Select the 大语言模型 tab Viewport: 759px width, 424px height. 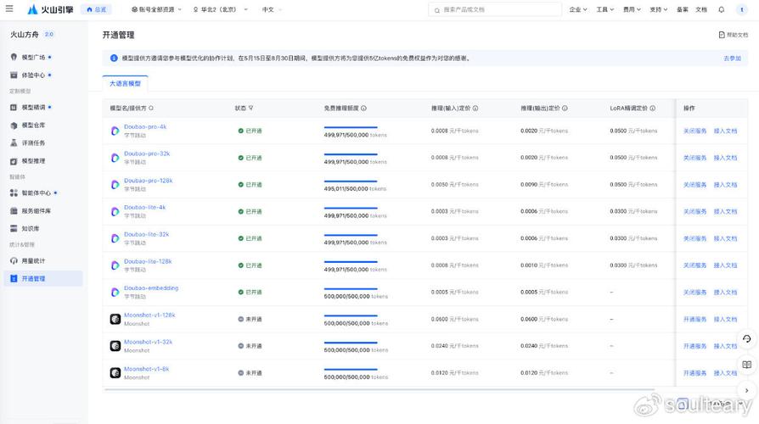pos(125,84)
